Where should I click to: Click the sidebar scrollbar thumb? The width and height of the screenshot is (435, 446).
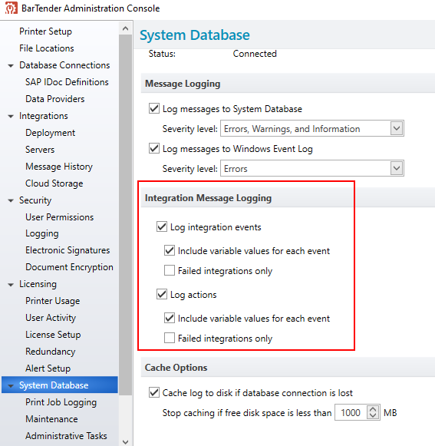coord(125,215)
